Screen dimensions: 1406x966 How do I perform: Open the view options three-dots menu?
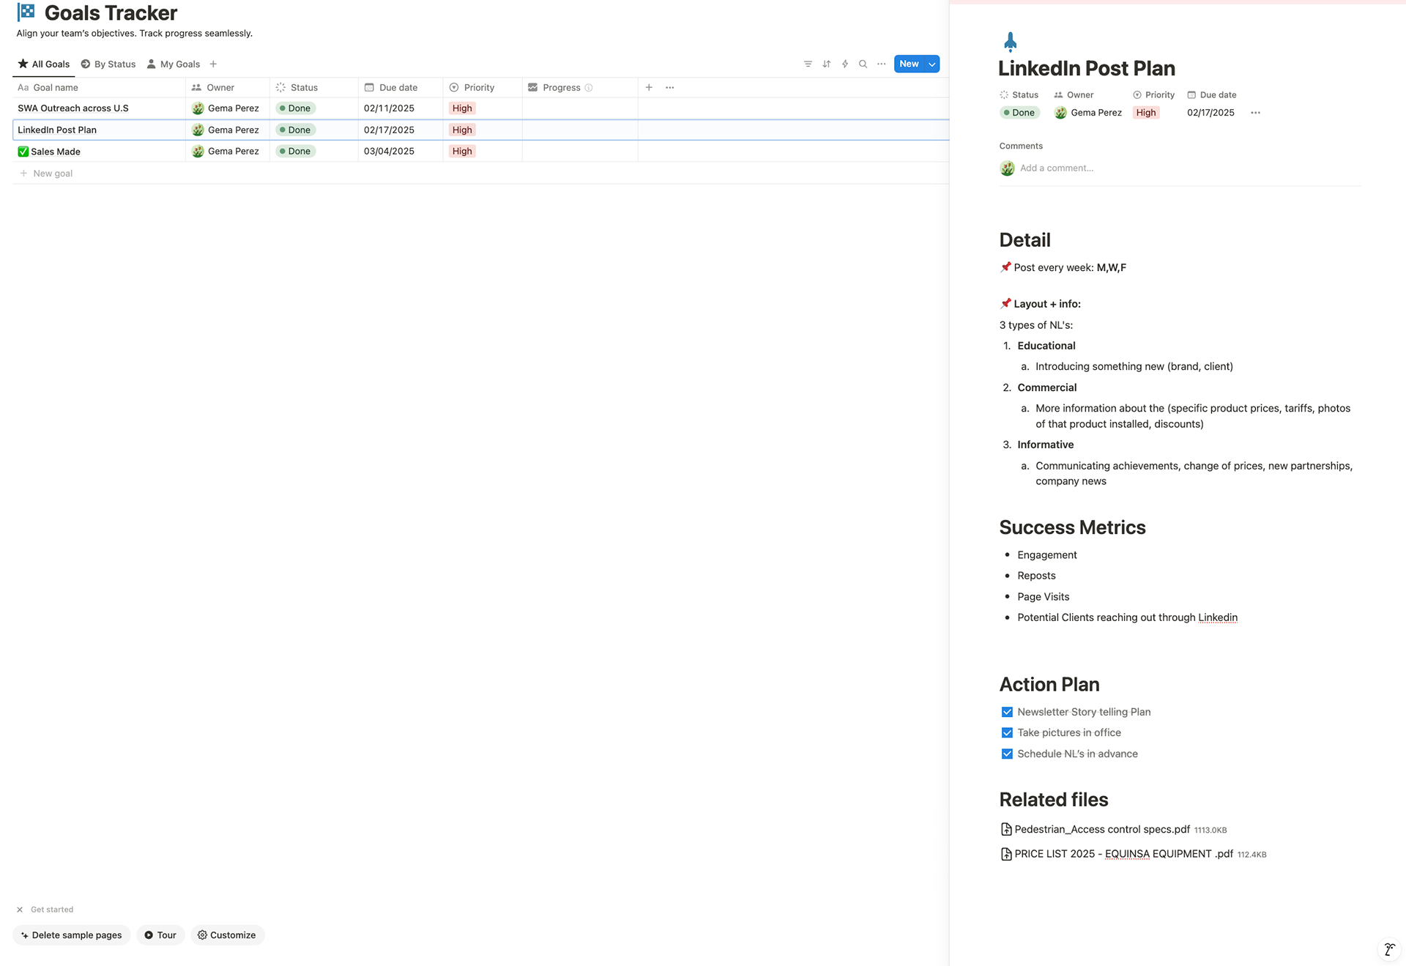[x=881, y=64]
